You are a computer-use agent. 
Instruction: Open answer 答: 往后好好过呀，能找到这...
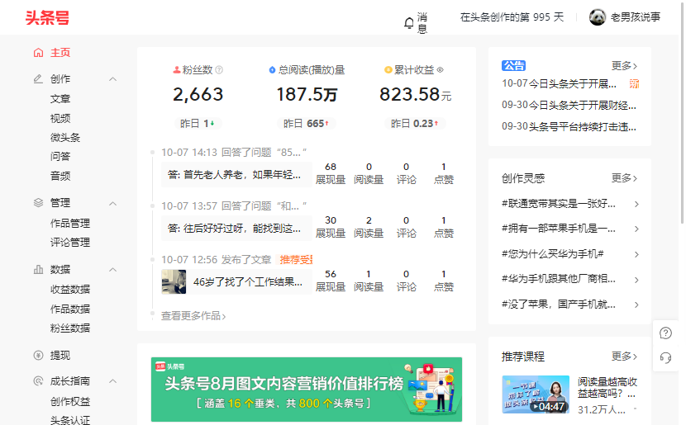pos(236,229)
